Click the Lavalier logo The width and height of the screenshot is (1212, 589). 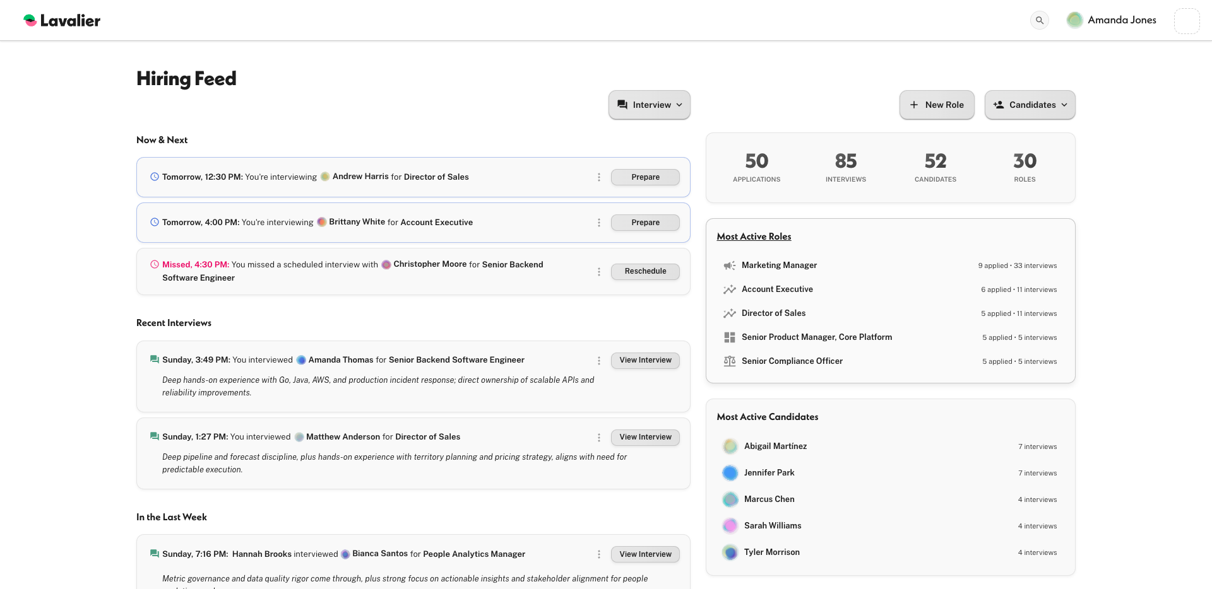(62, 20)
